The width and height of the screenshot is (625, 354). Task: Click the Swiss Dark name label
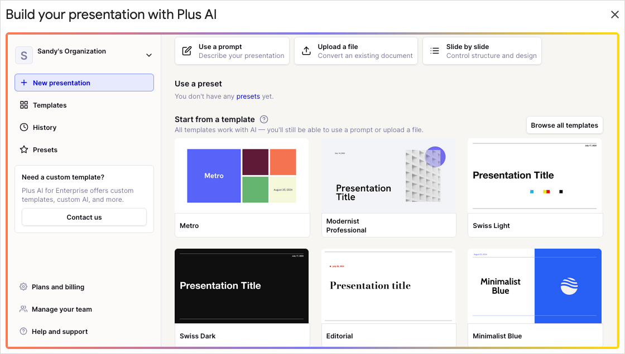(198, 336)
